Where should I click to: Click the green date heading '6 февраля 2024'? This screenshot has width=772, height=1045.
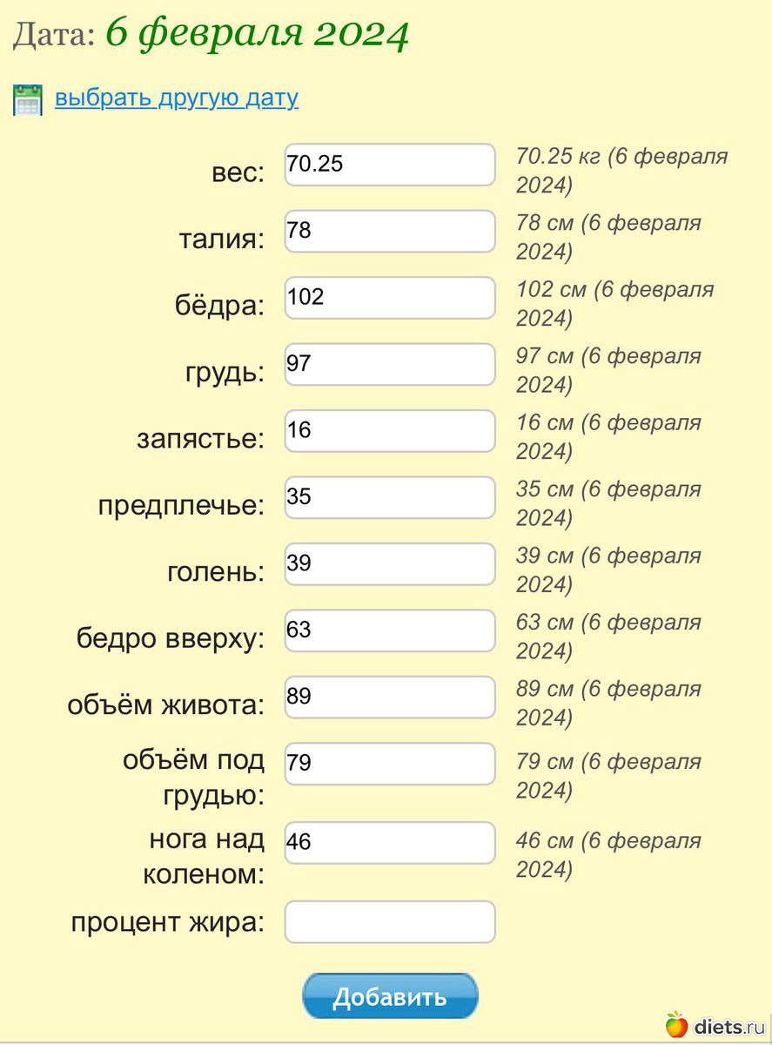[257, 34]
